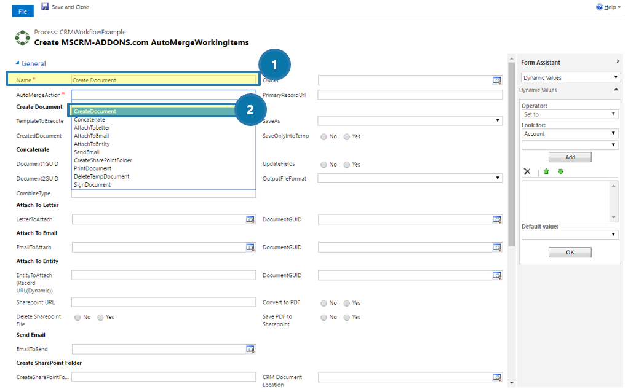Open the EmailToAttach lookup icon
The height and width of the screenshot is (392, 628).
pyautogui.click(x=250, y=247)
